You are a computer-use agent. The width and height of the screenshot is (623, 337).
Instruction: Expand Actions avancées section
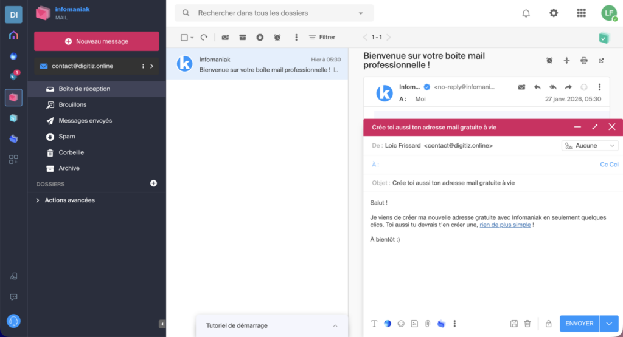(x=66, y=200)
